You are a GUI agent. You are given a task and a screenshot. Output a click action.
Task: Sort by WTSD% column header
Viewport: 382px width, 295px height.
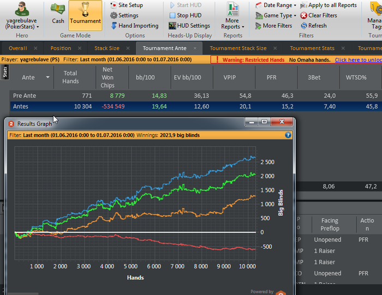[x=356, y=77]
